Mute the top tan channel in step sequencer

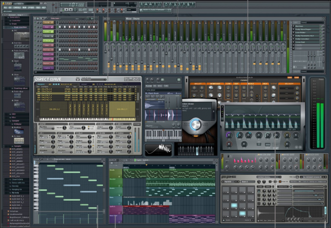(x=35, y=22)
